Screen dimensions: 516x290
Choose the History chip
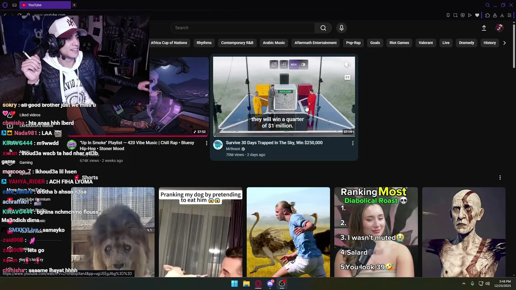[x=489, y=43]
